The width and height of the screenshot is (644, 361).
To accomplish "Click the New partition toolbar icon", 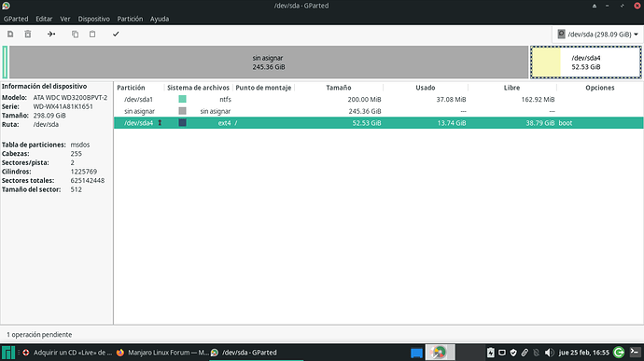I will pyautogui.click(x=10, y=35).
